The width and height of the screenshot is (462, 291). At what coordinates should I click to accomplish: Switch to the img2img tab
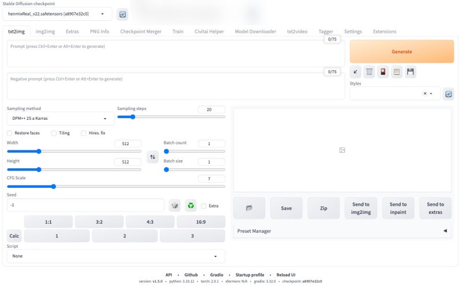(x=45, y=32)
